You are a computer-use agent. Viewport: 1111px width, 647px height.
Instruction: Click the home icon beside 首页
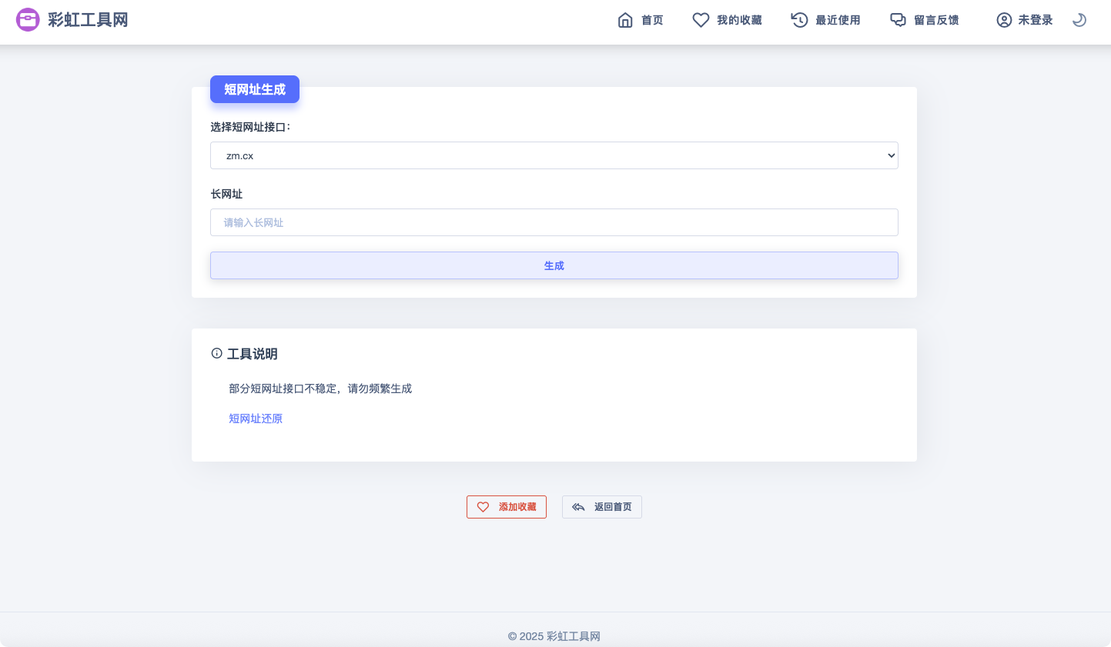pos(625,20)
